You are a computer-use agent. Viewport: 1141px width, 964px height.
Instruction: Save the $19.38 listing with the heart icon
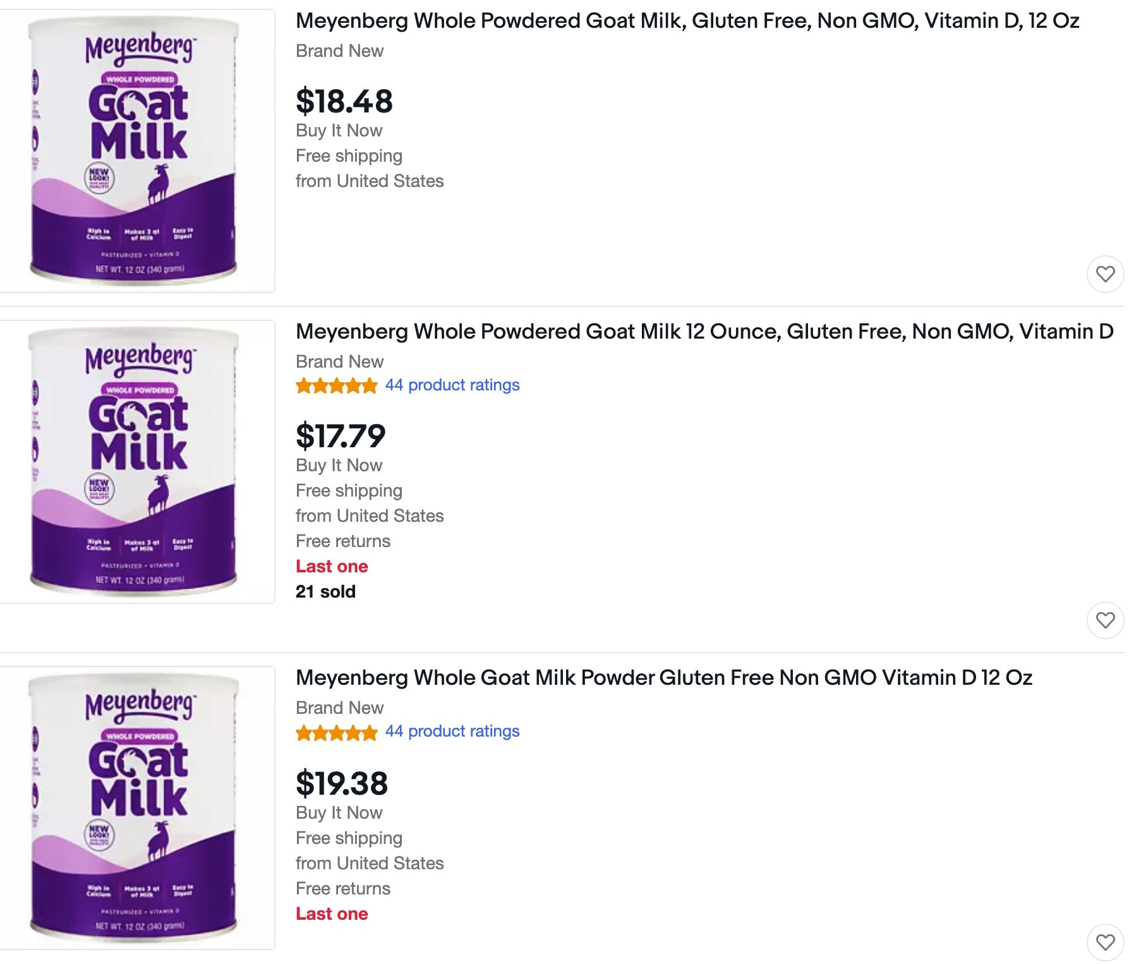pyautogui.click(x=1105, y=943)
